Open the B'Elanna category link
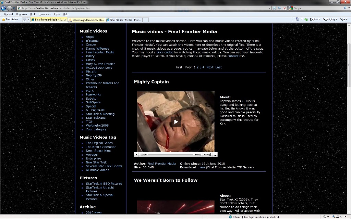351x219 pixels. pos(92,41)
